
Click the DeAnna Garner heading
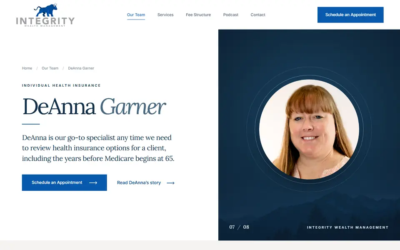(94, 107)
